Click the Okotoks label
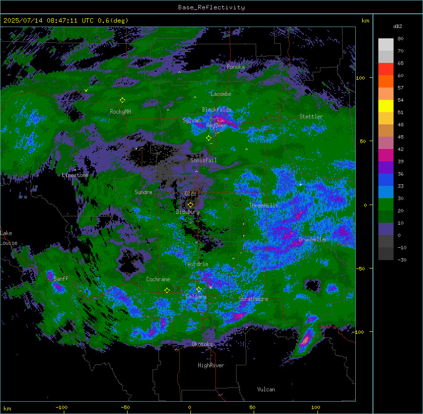The image size is (423, 414). point(202,344)
